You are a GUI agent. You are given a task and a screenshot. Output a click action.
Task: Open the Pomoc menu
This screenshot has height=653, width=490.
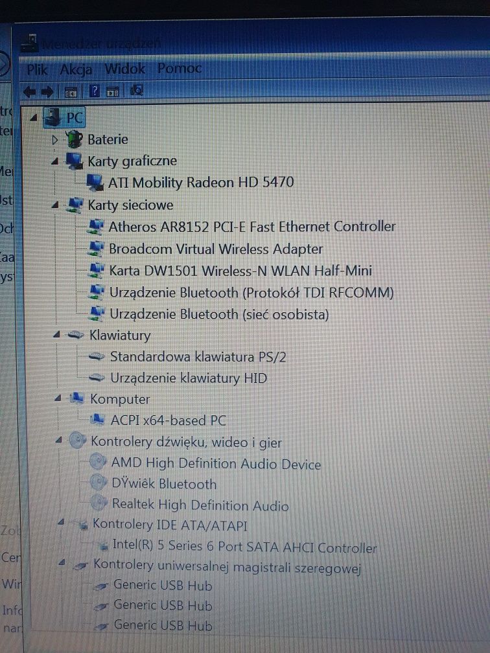coord(179,68)
